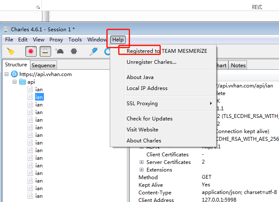Click the api folder label
This screenshot has width=279, height=202.
[x=31, y=82]
